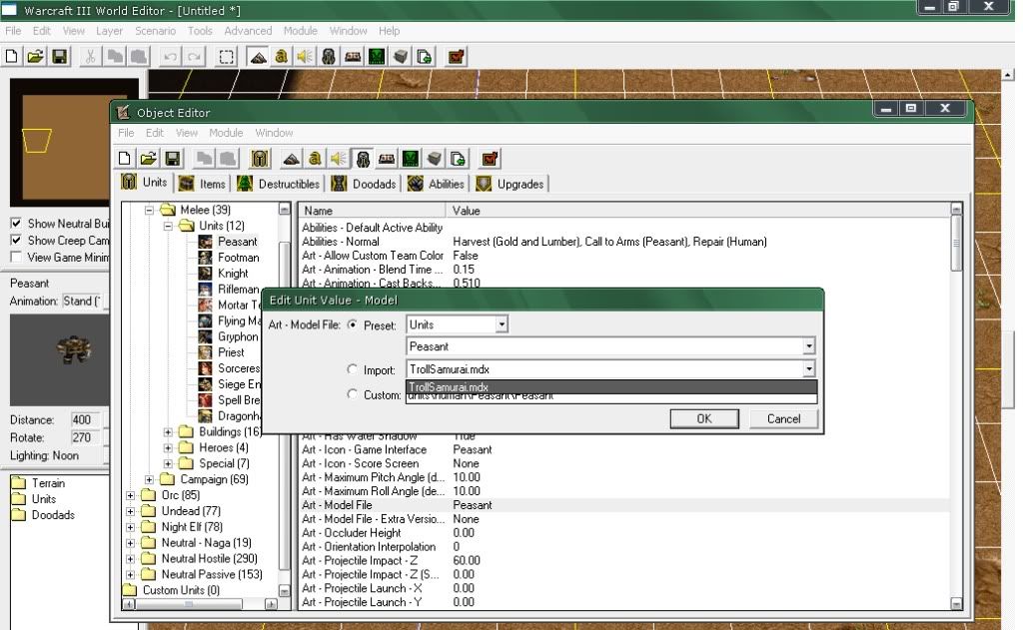Click the Distance value field showing 400

pyautogui.click(x=85, y=419)
